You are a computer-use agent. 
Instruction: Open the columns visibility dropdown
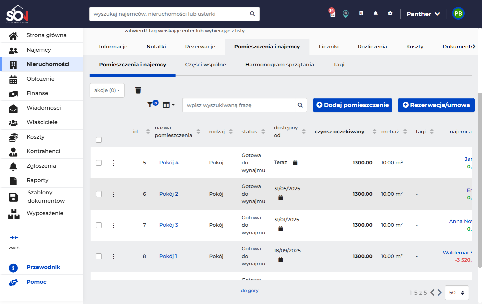coord(169,105)
